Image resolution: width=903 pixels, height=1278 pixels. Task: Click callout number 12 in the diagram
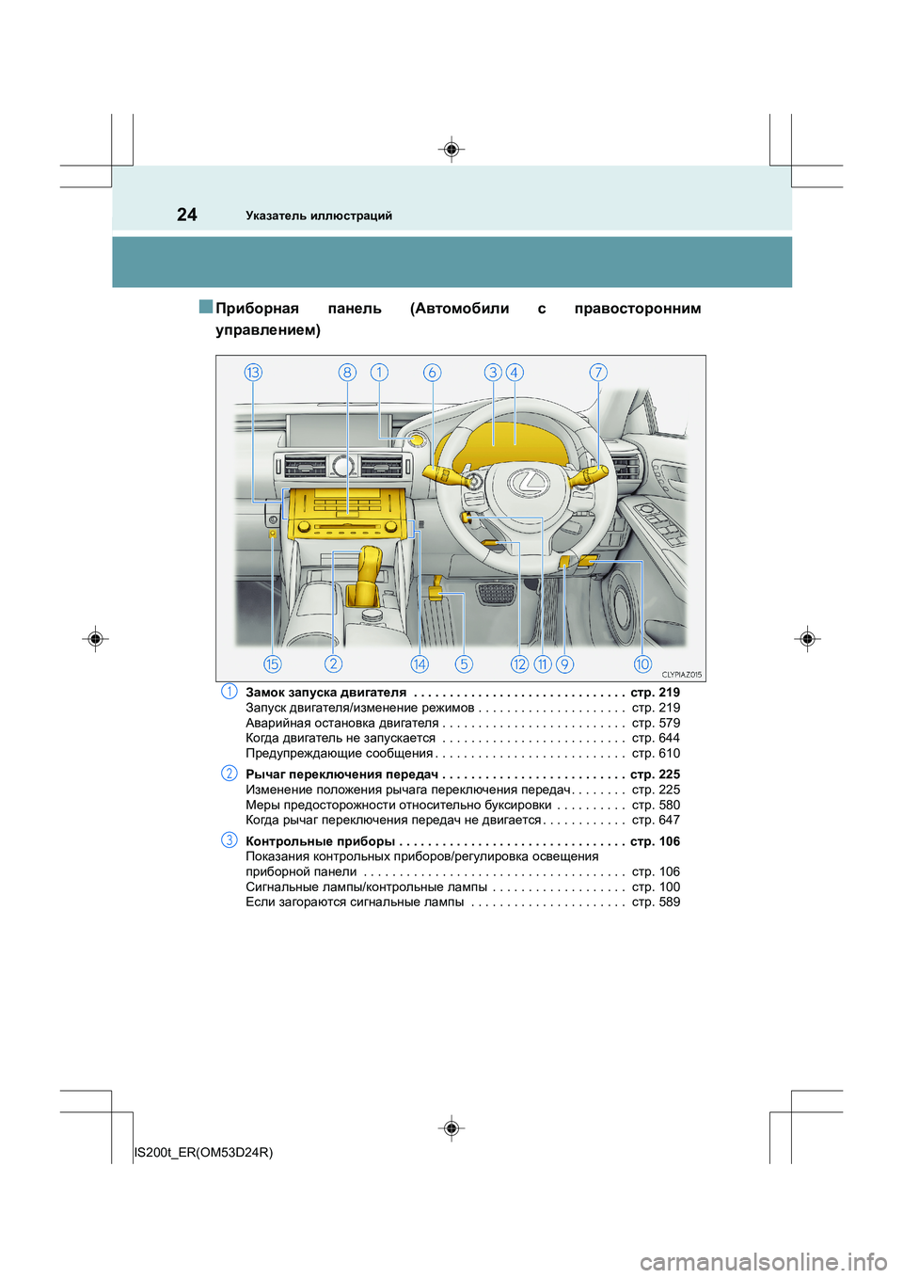coord(519,664)
